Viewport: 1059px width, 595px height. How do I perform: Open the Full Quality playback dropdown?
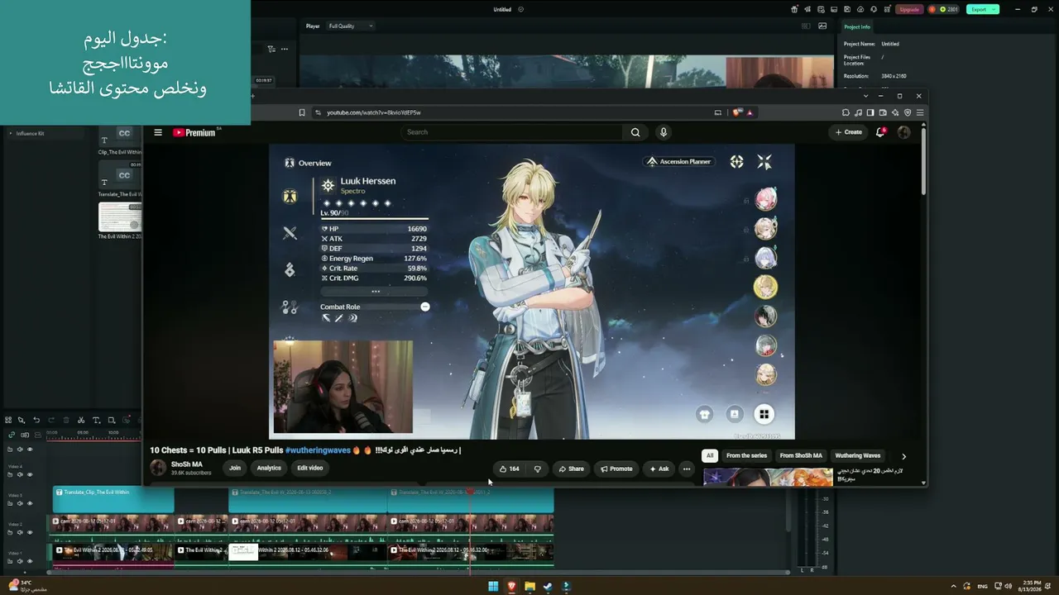(x=351, y=26)
